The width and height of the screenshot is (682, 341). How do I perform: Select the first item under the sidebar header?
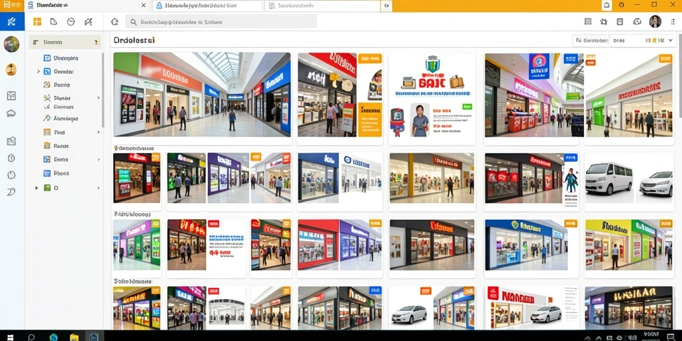pos(65,58)
